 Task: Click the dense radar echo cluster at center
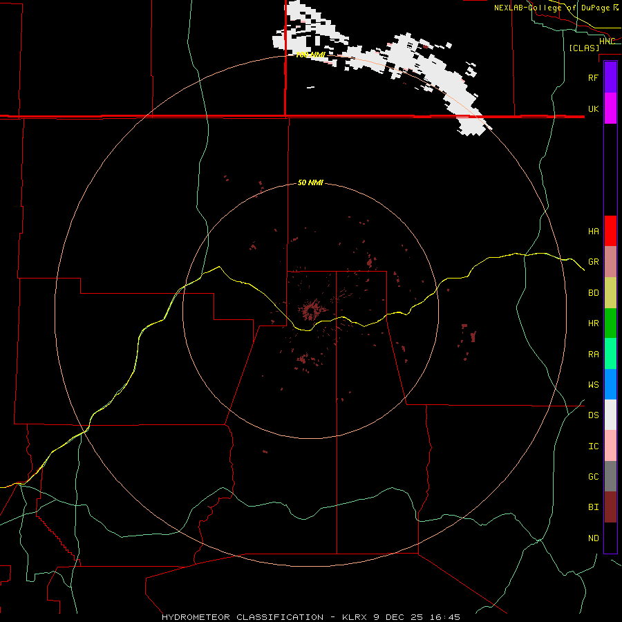tap(312, 310)
